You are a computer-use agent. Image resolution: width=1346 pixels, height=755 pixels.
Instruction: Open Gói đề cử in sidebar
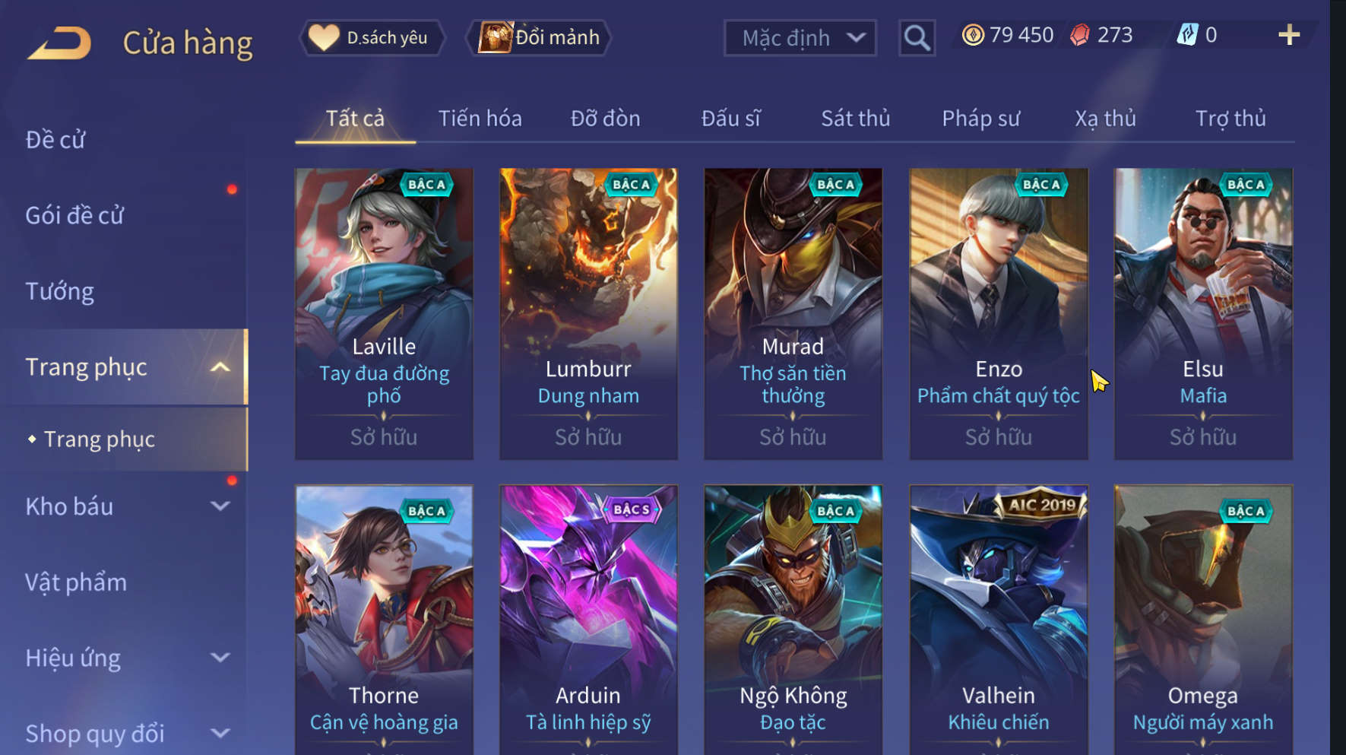click(x=74, y=215)
